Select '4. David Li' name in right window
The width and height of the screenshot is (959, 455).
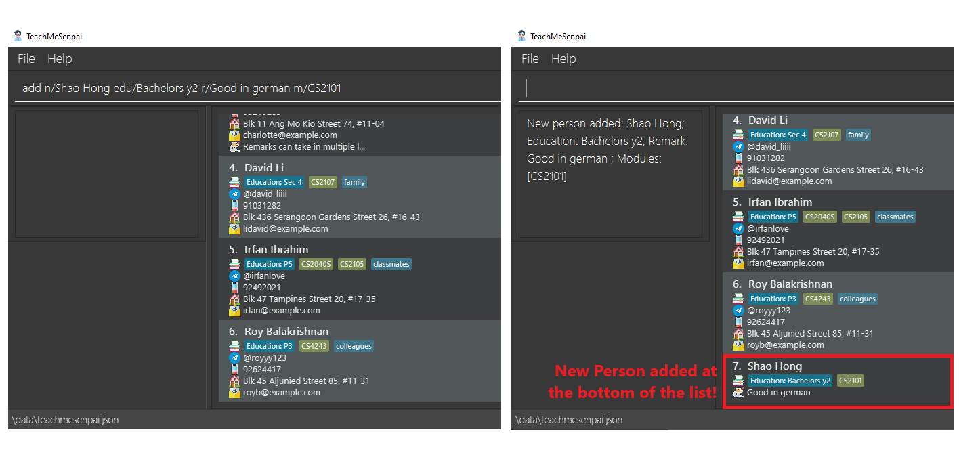(x=760, y=120)
